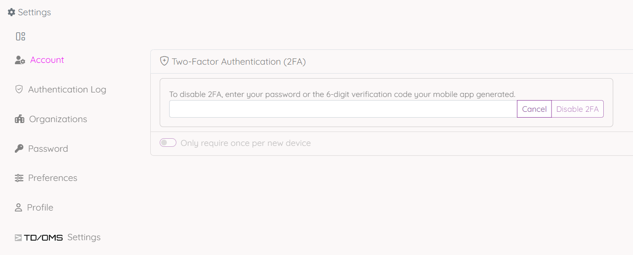Open TD/OMS Settings text label
Screen dimensions: 633x255
click(84, 237)
